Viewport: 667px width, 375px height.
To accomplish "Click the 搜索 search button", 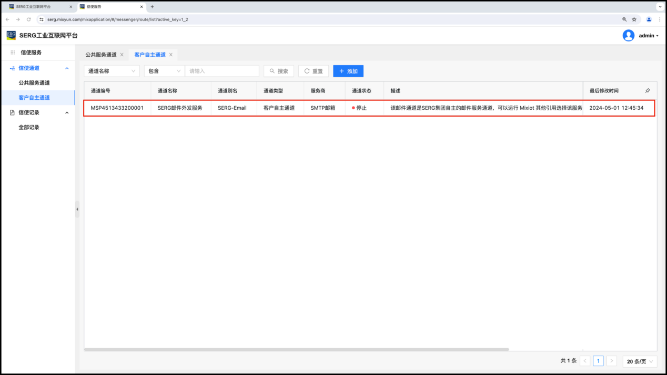I will pyautogui.click(x=279, y=71).
